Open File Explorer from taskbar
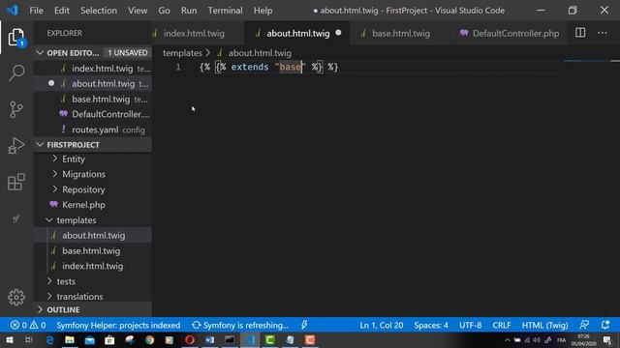620x348 pixels. pyautogui.click(x=70, y=339)
